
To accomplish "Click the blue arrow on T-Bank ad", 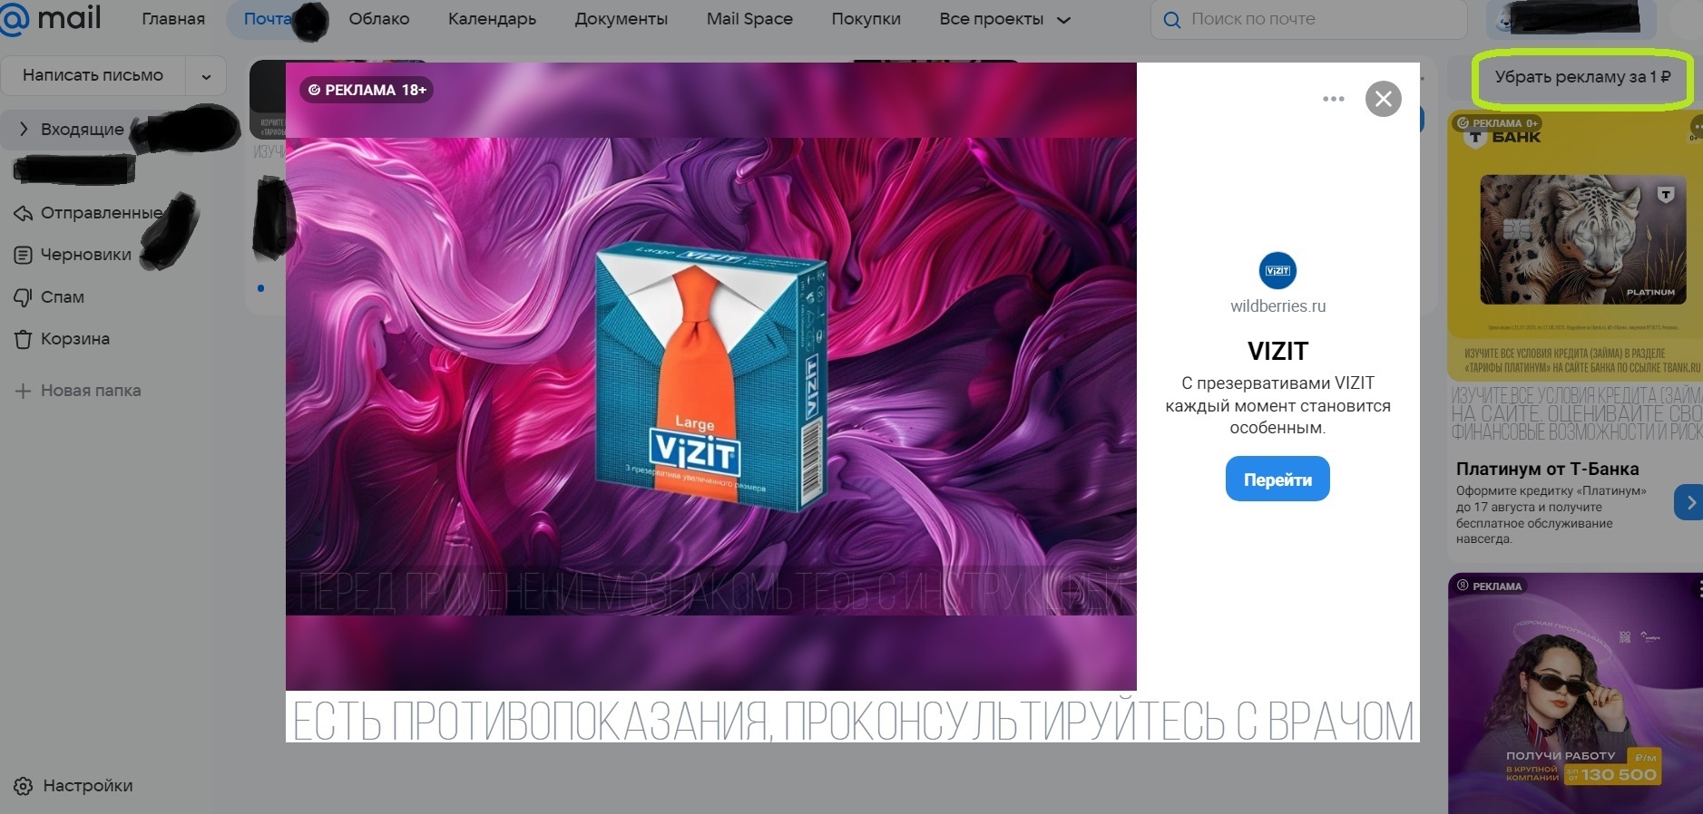I will click(1689, 502).
